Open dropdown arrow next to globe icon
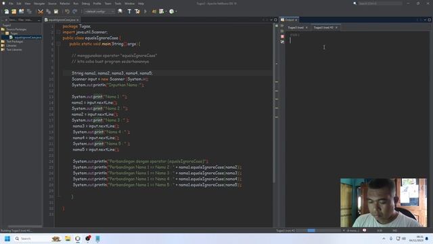 [x=176, y=12]
